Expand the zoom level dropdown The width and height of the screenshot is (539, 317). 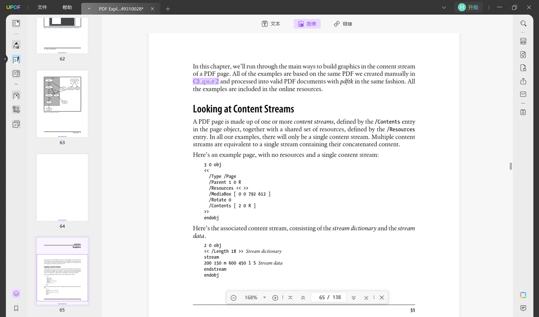click(264, 298)
